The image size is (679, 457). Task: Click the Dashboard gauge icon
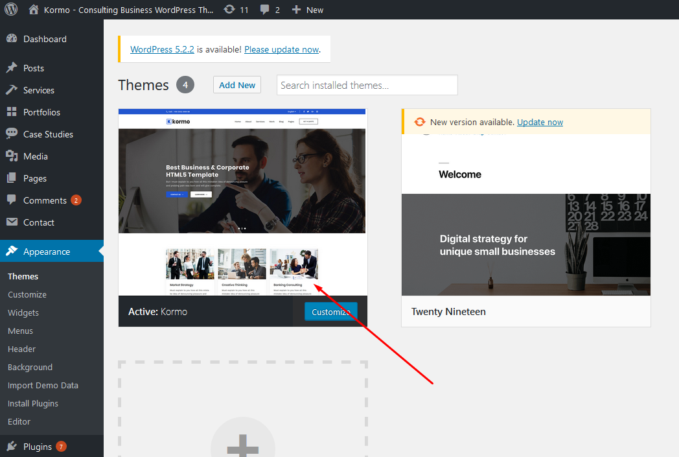pyautogui.click(x=12, y=39)
